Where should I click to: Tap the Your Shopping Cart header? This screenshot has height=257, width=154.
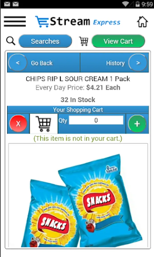point(78,110)
